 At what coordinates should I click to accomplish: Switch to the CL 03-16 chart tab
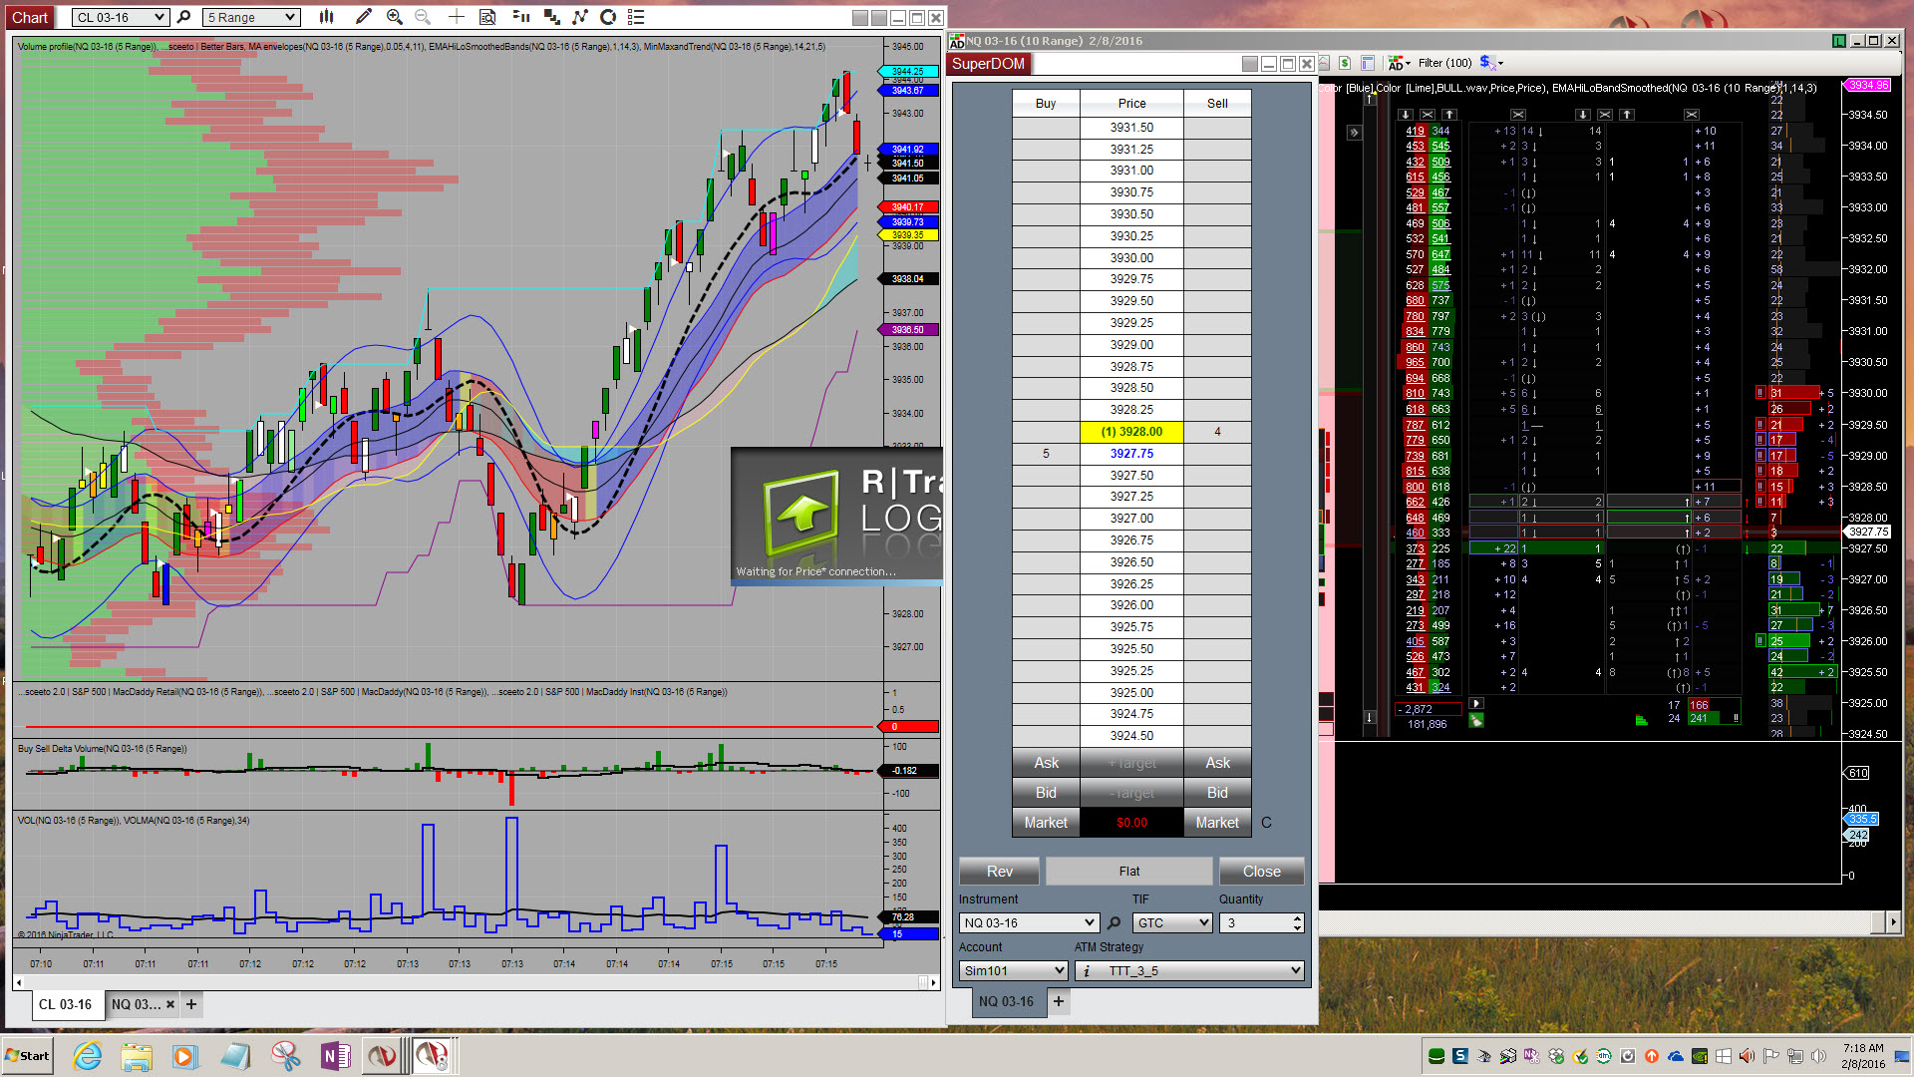[65, 1004]
